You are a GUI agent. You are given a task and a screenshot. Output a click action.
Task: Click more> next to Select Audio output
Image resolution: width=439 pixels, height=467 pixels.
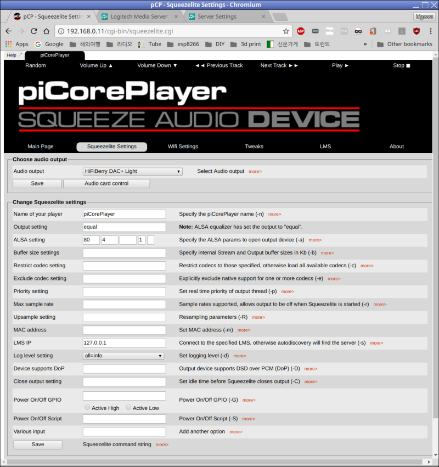(255, 172)
